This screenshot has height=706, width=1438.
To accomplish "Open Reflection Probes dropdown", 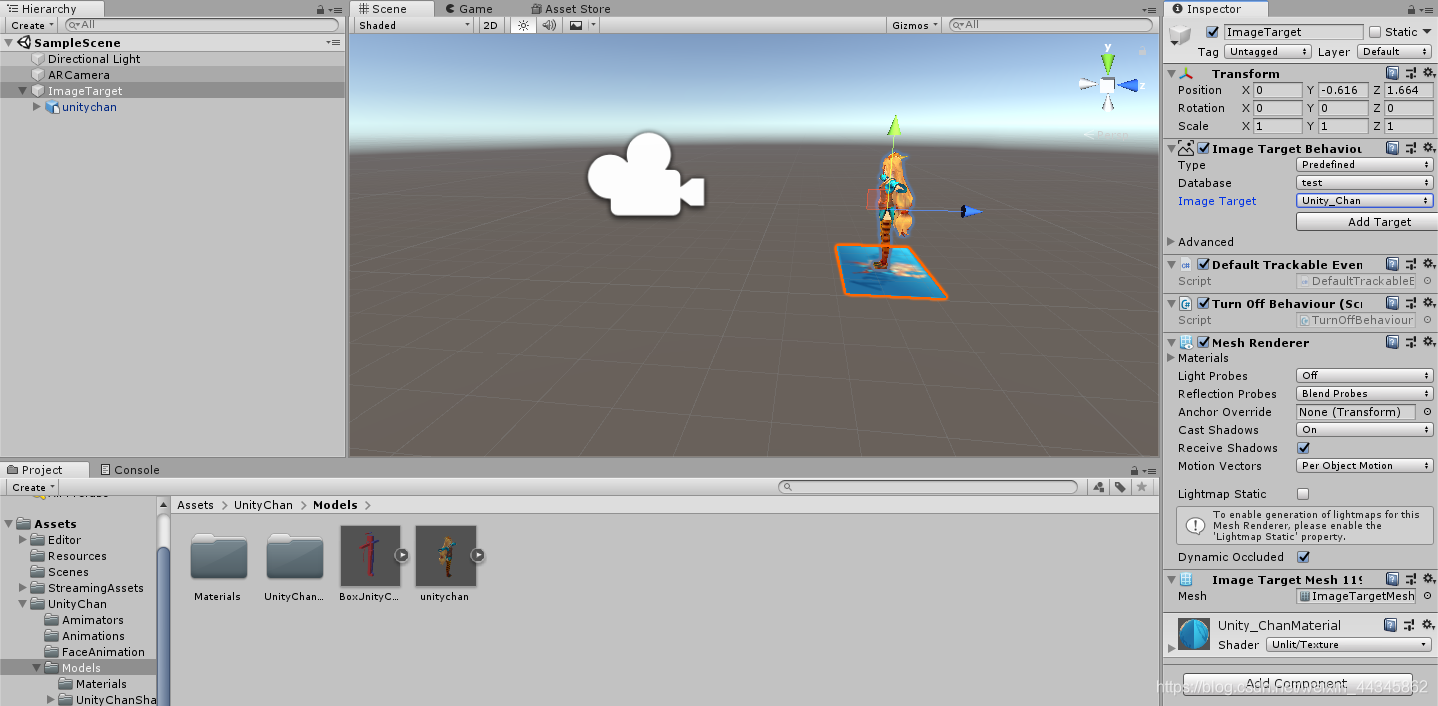I will [1365, 394].
